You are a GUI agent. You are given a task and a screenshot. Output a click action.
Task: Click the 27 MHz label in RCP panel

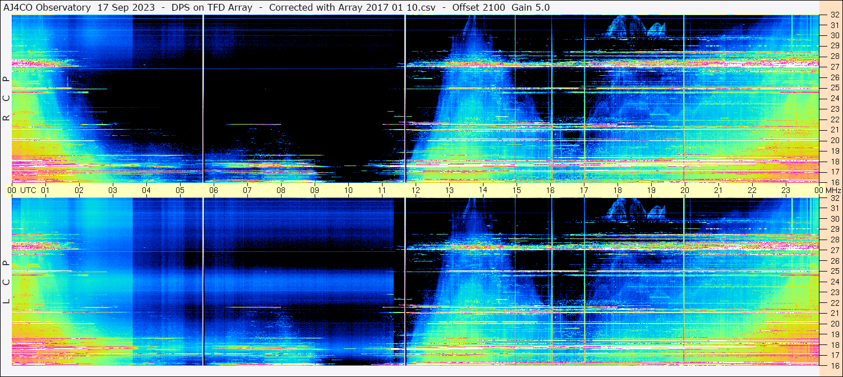click(833, 67)
